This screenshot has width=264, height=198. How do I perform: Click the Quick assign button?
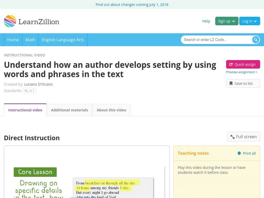(x=243, y=64)
